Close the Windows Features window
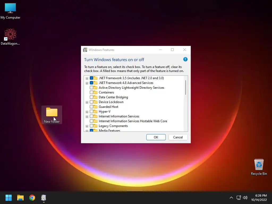The height and width of the screenshot is (204, 272). tap(185, 50)
